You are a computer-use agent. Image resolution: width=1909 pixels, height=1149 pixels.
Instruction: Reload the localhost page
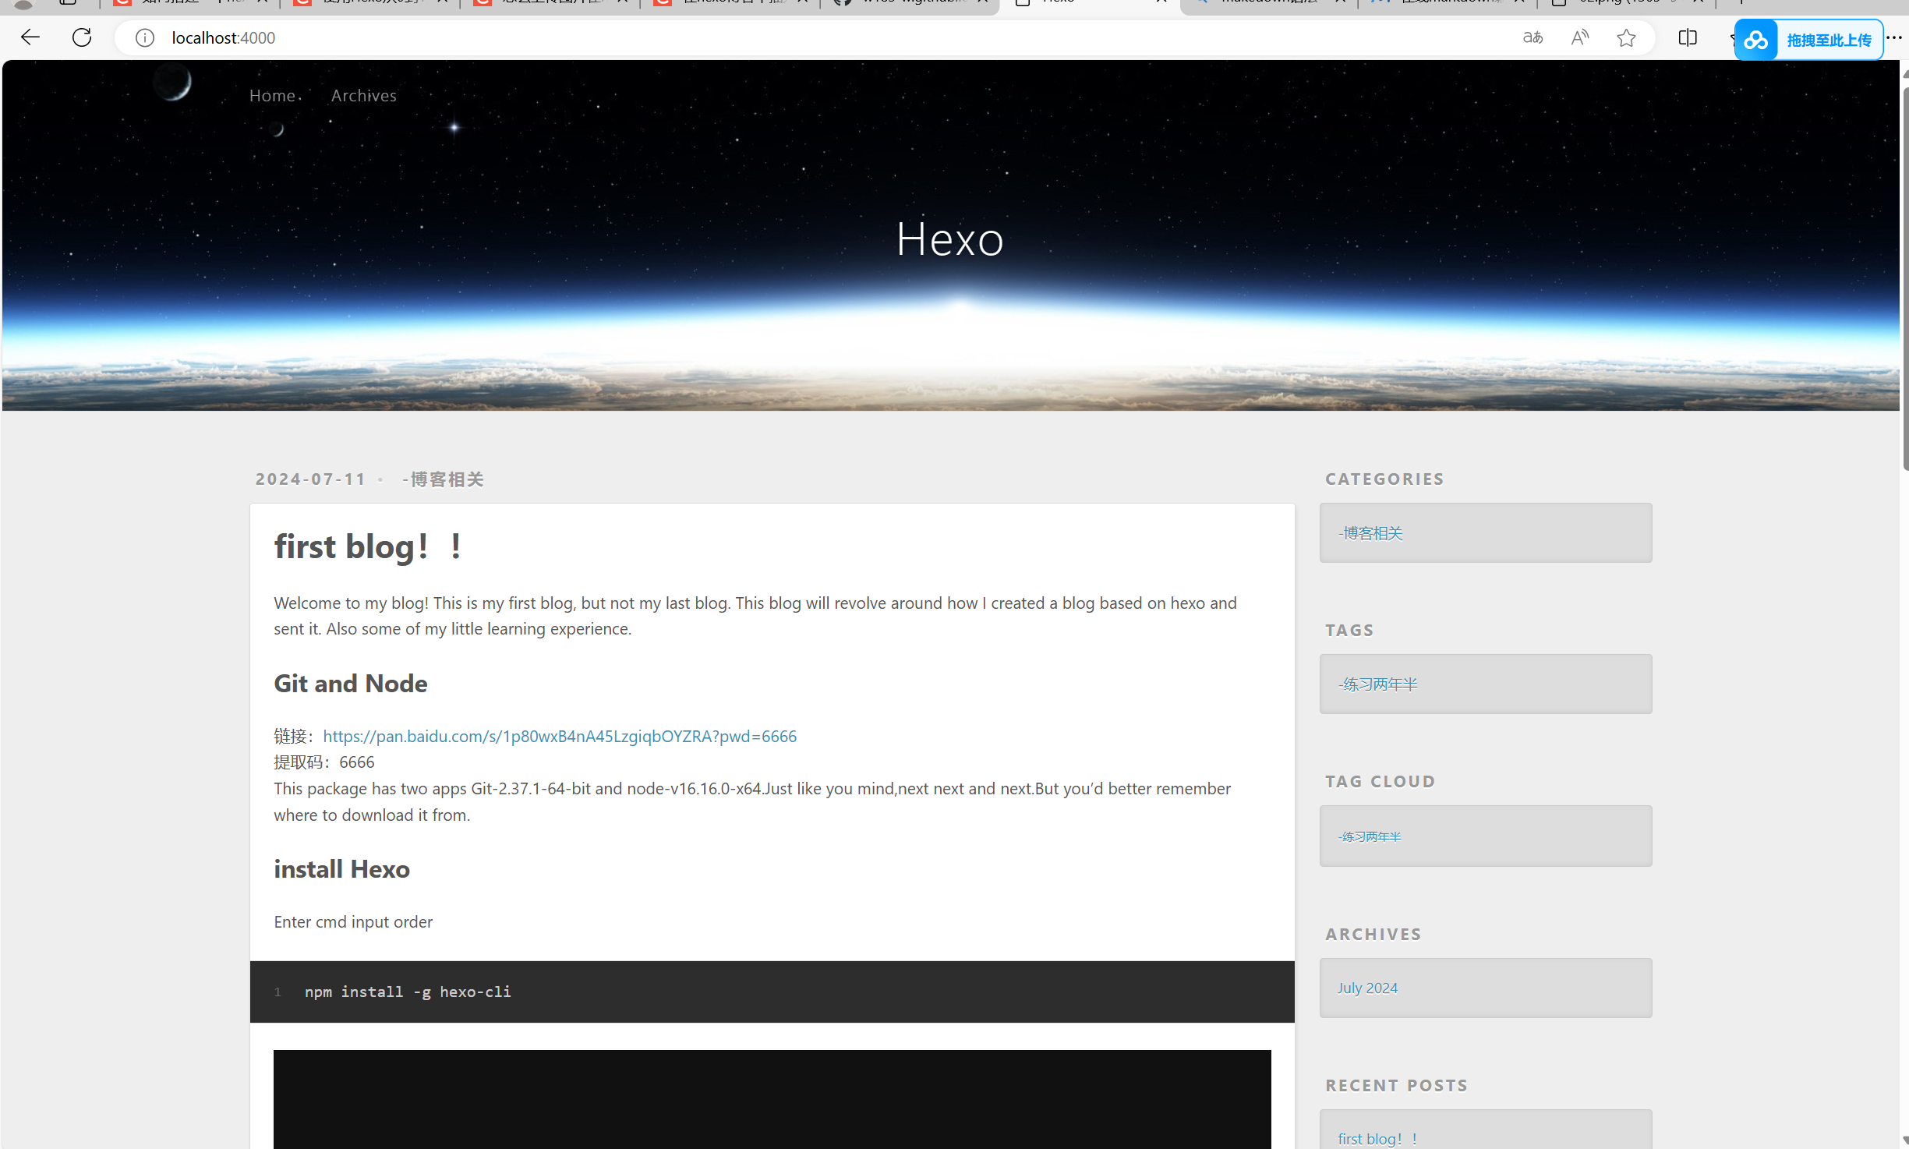pyautogui.click(x=82, y=37)
